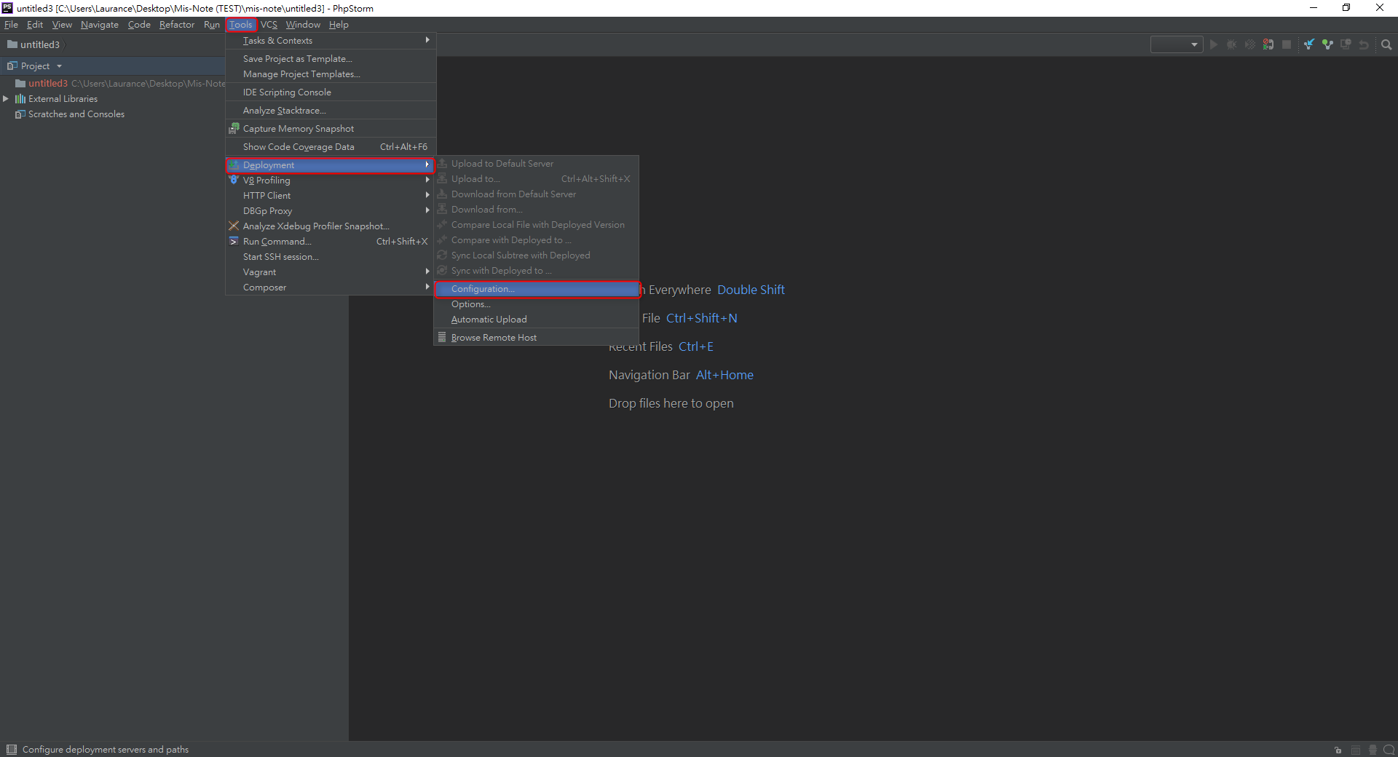
Task: Click VCS Commit icon with green dot
Action: pos(1327,44)
